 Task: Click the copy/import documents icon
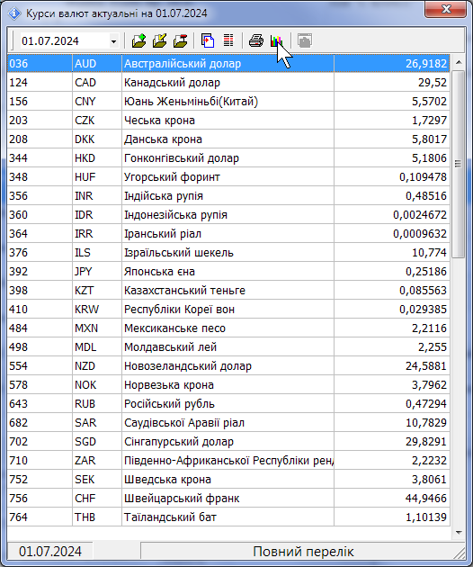(208, 40)
